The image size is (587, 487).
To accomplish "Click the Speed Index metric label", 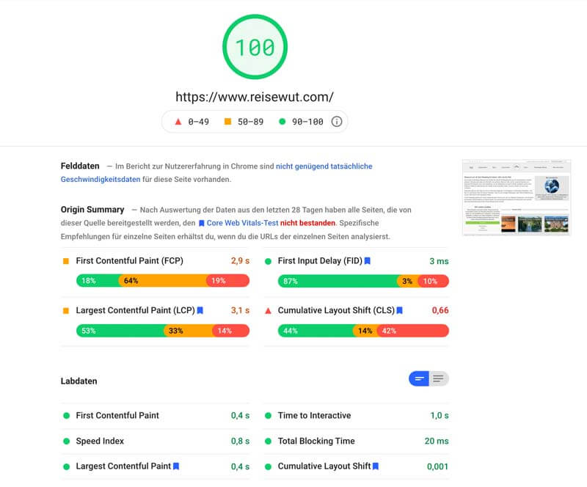I will coord(100,441).
